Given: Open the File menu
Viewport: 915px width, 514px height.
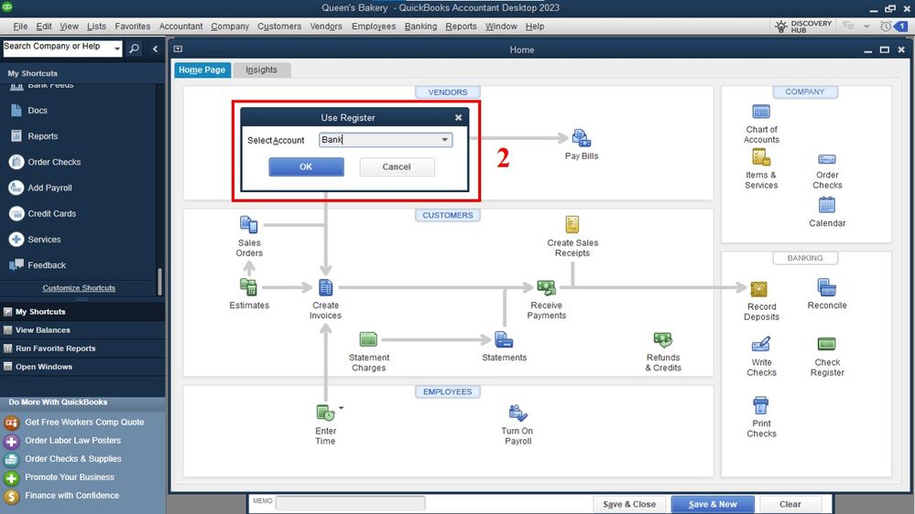Looking at the screenshot, I should click(20, 27).
